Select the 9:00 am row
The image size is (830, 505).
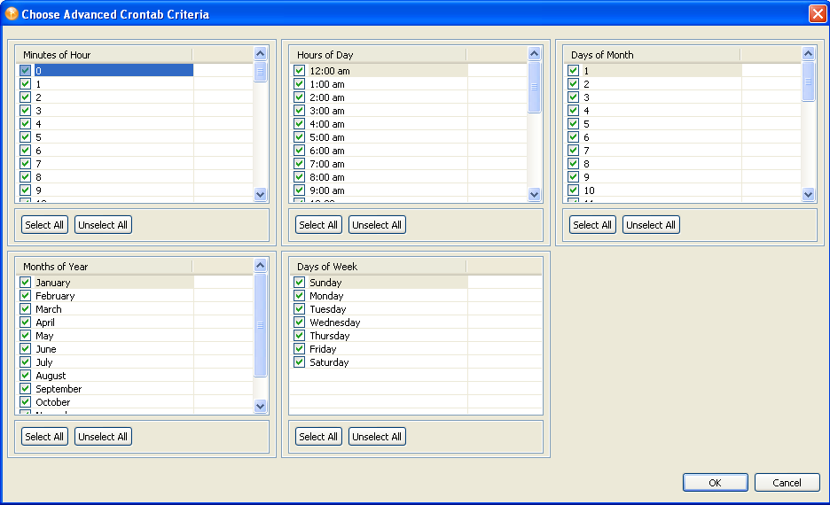coord(409,190)
